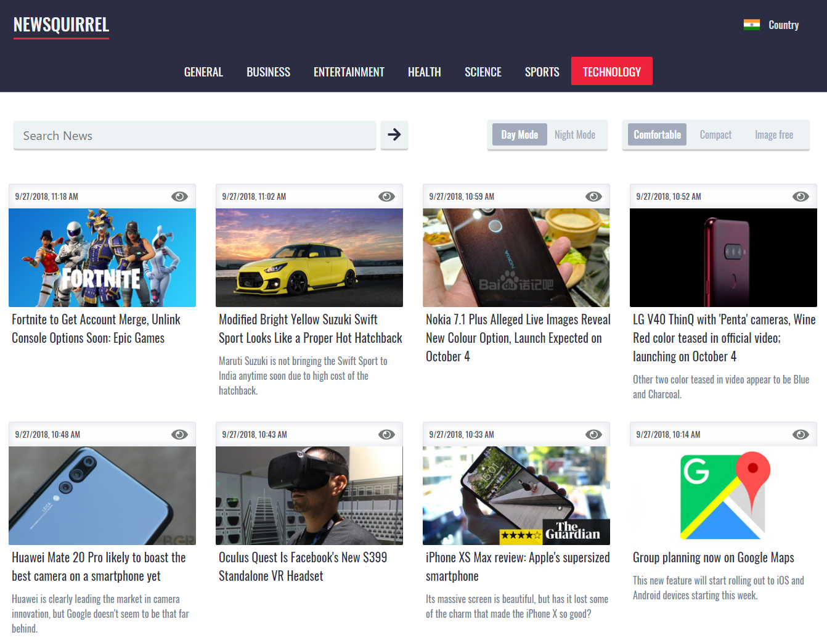Open the General news tab

point(203,72)
